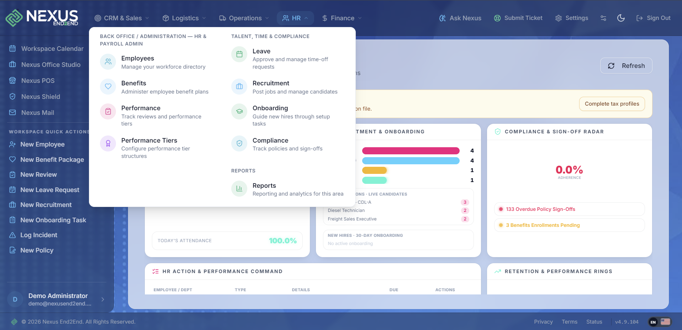Click the Recruitment briefcase icon
The width and height of the screenshot is (682, 330).
[x=239, y=87]
